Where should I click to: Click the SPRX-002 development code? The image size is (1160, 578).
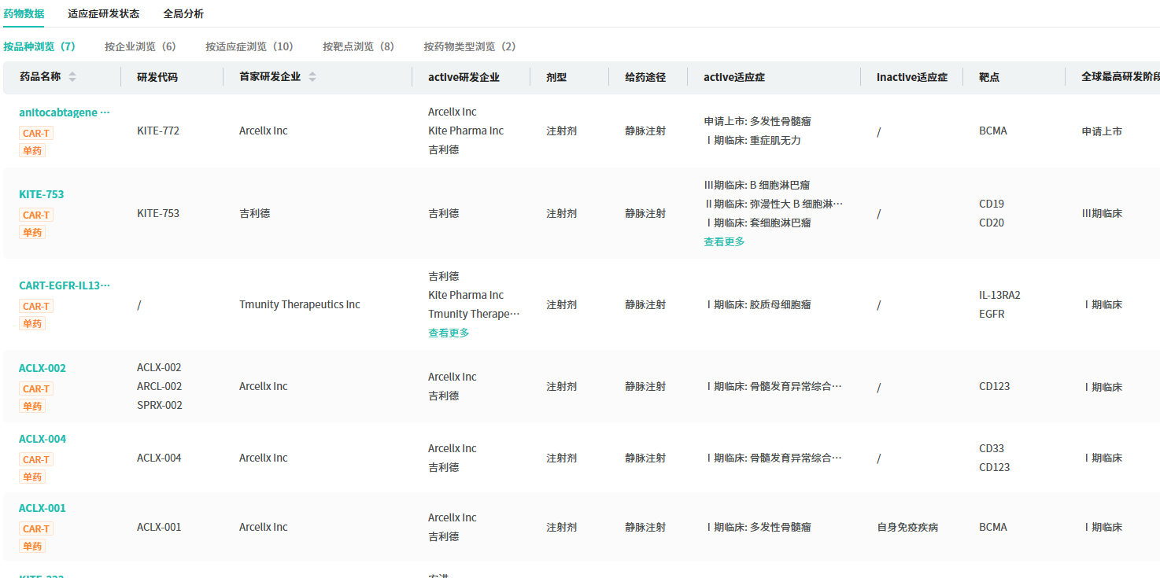[160, 405]
